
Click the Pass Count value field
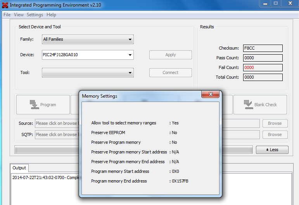pyautogui.click(x=263, y=58)
